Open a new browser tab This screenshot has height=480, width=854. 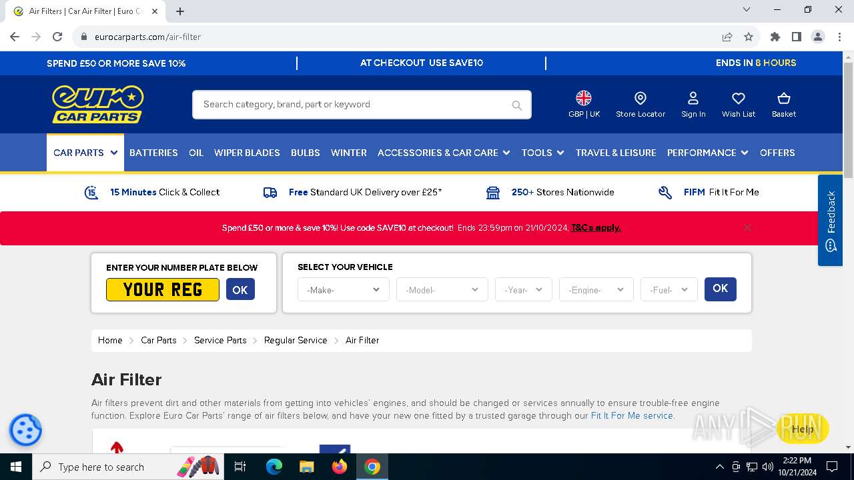(x=180, y=11)
